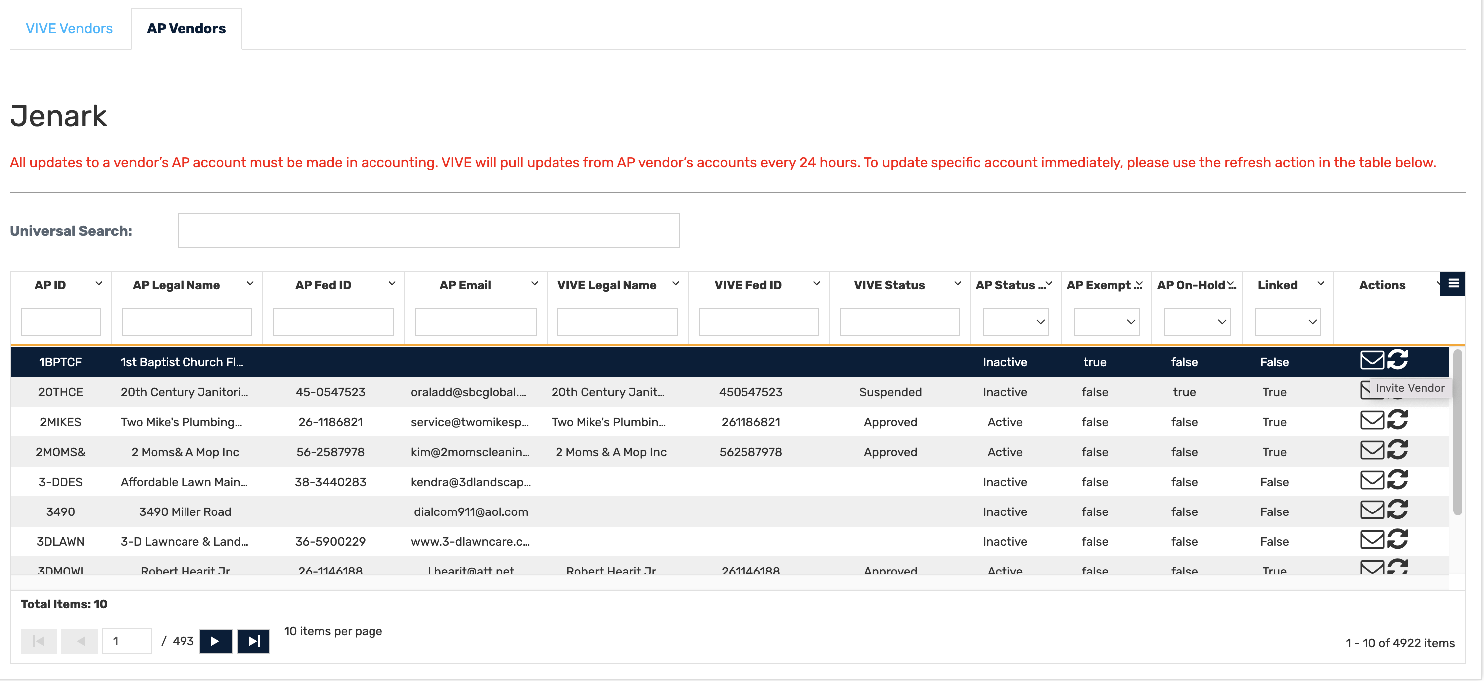
Task: Focus the VIVE Legal Name filter box
Action: 617,322
